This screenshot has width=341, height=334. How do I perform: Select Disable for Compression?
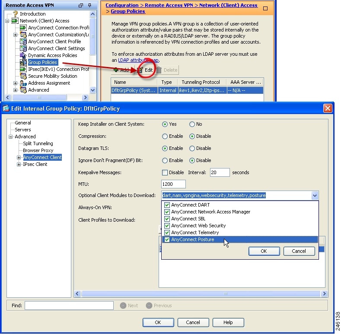(x=192, y=137)
